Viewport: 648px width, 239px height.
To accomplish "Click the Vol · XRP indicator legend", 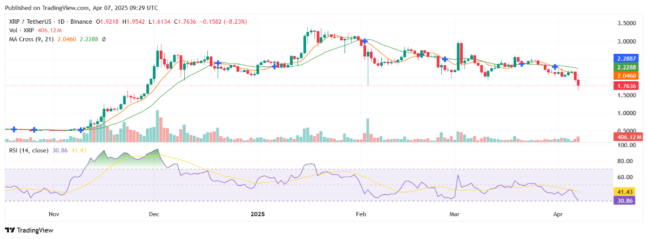I will [21, 31].
